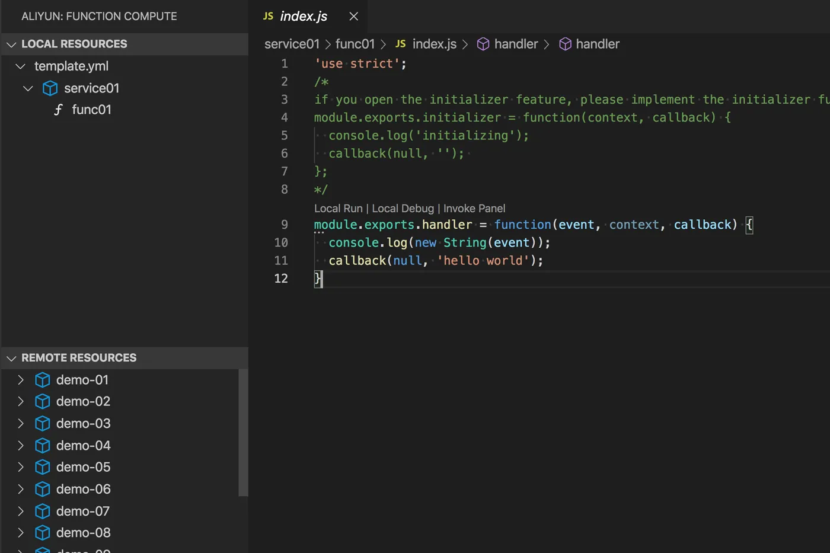The width and height of the screenshot is (830, 553).
Task: Click index.js in the breadcrumb
Action: tap(435, 44)
